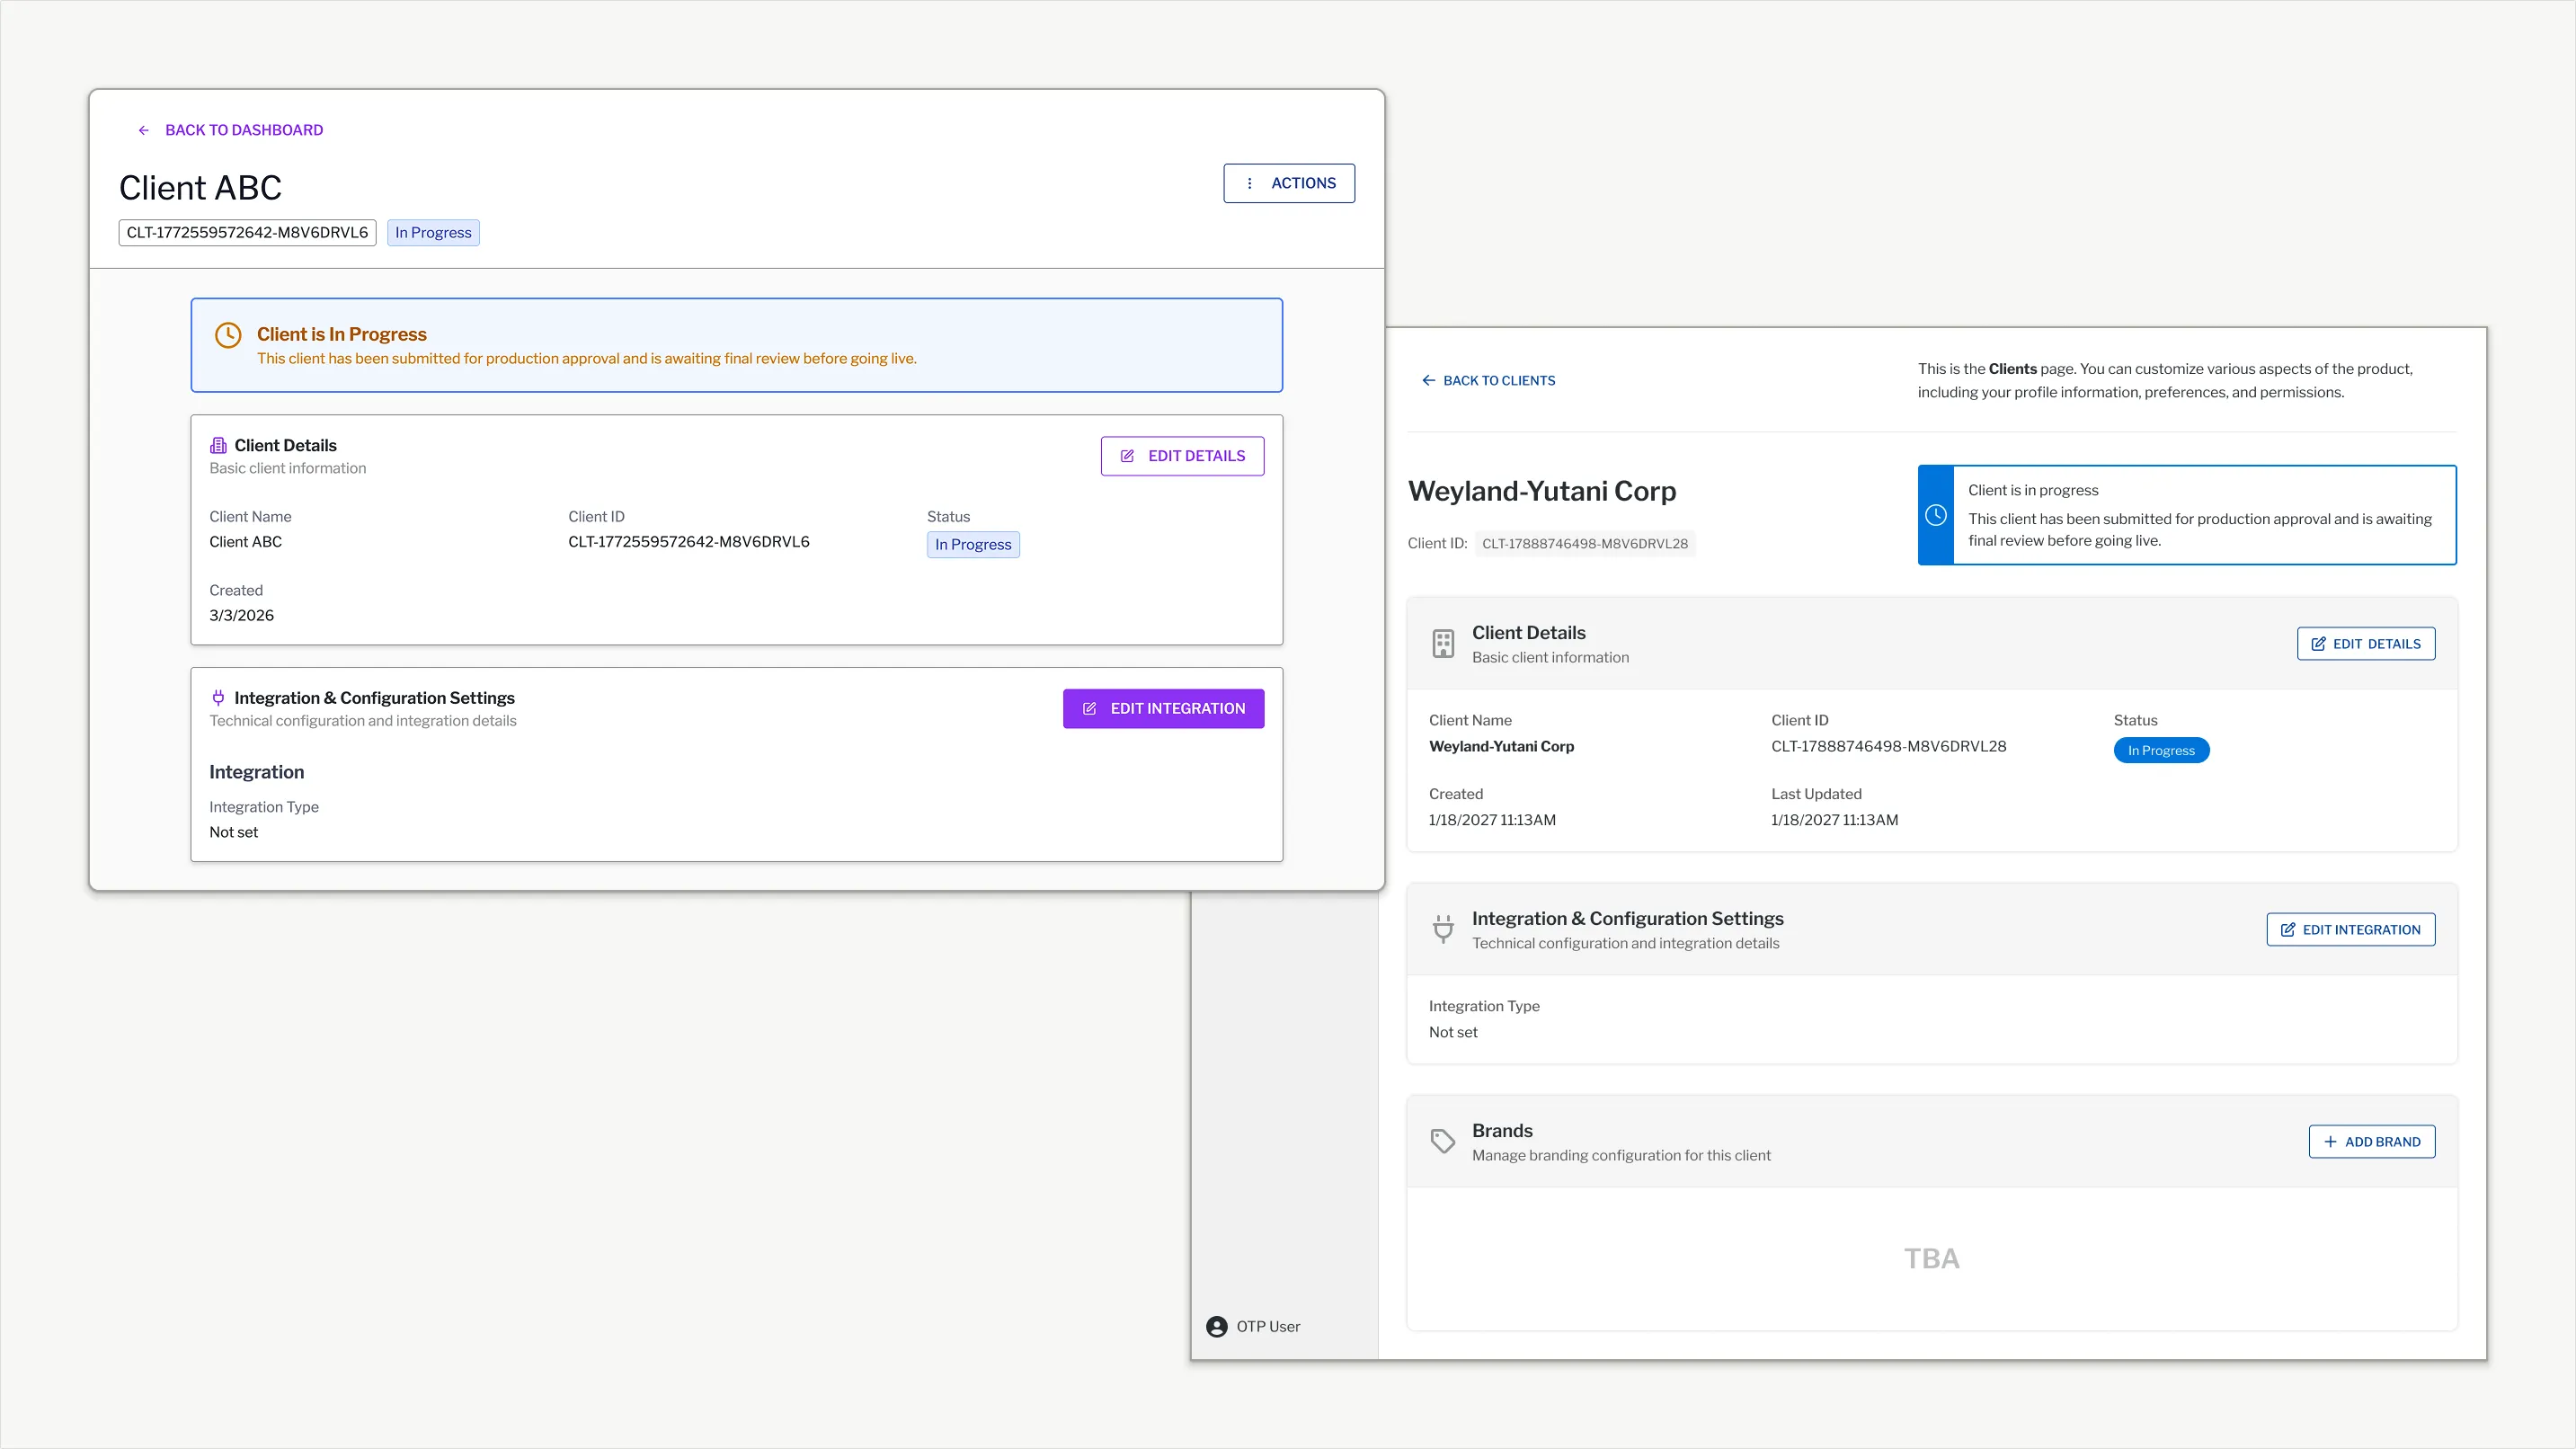Click the tag icon next to Brands
This screenshot has width=2576, height=1449.
[x=1443, y=1141]
